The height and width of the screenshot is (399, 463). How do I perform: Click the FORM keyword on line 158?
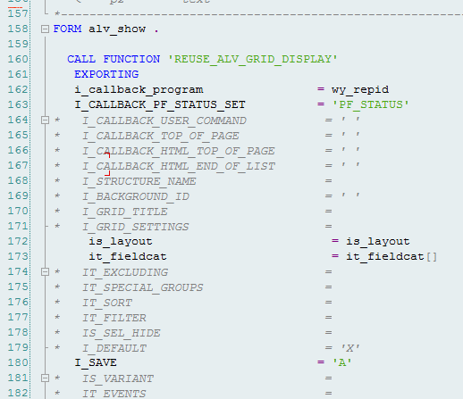click(x=67, y=29)
